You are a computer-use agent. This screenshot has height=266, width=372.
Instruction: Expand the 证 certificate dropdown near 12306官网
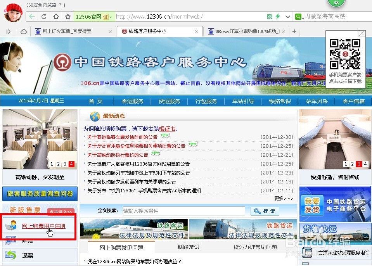pyautogui.click(x=111, y=16)
